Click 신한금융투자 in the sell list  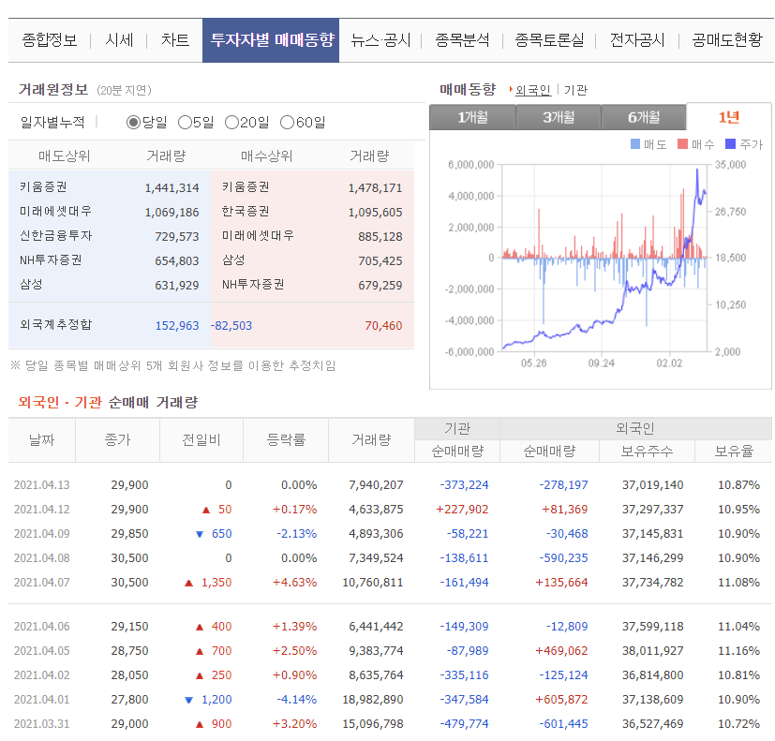click(x=56, y=236)
